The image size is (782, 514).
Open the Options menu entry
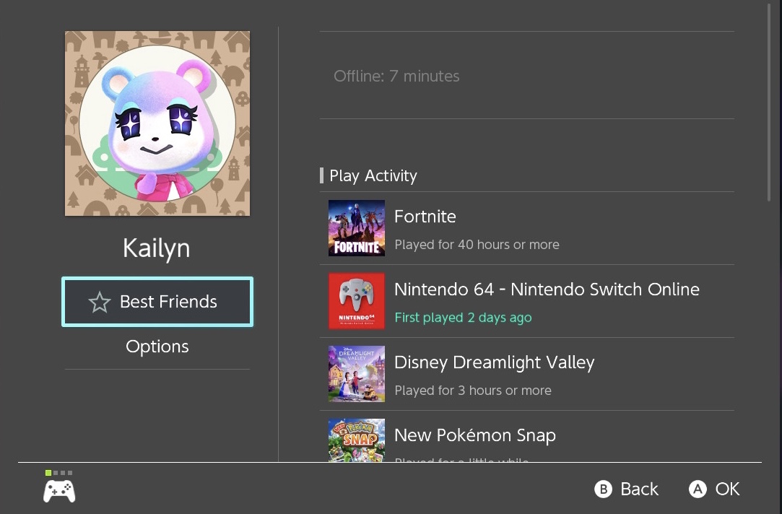tap(157, 347)
